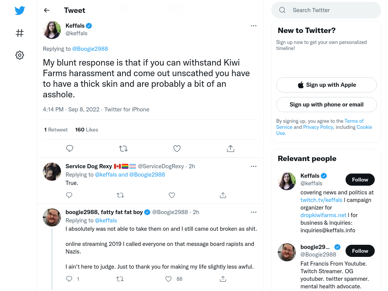Viewport: 388px width, 291px height.
Task: Like boogie2988's reply with 88 likes
Action: 168,279
